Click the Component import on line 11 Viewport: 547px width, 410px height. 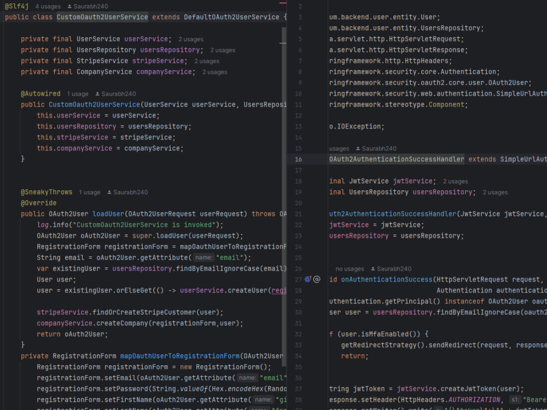(446, 104)
